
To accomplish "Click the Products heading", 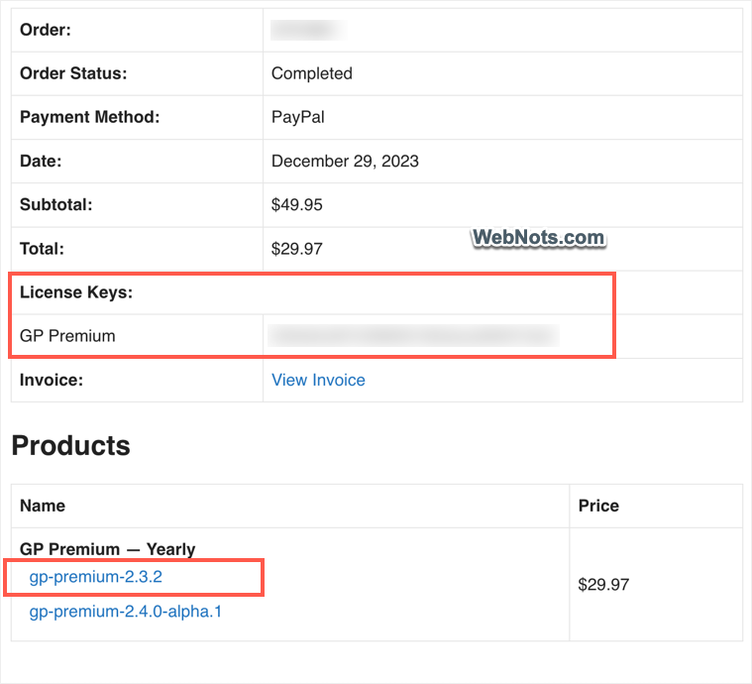I will (x=71, y=445).
